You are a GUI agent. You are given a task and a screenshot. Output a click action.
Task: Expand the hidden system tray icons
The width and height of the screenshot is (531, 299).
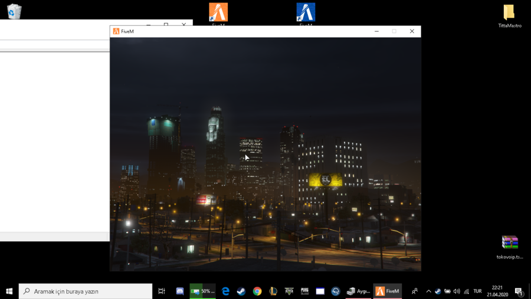[428, 291]
